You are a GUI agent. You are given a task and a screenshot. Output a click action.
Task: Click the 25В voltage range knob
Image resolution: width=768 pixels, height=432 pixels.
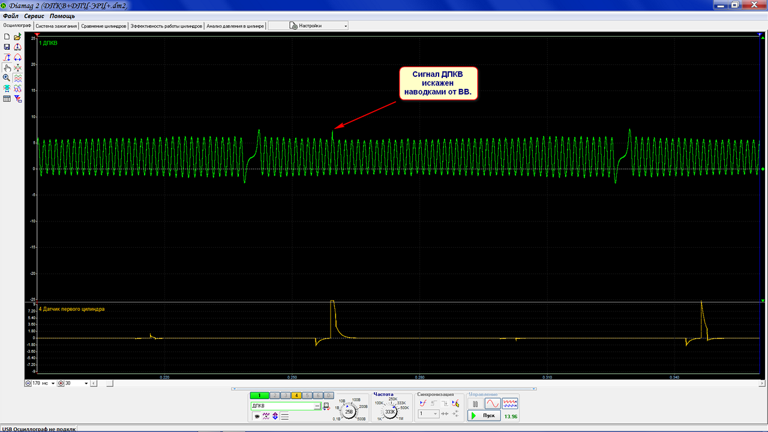349,412
